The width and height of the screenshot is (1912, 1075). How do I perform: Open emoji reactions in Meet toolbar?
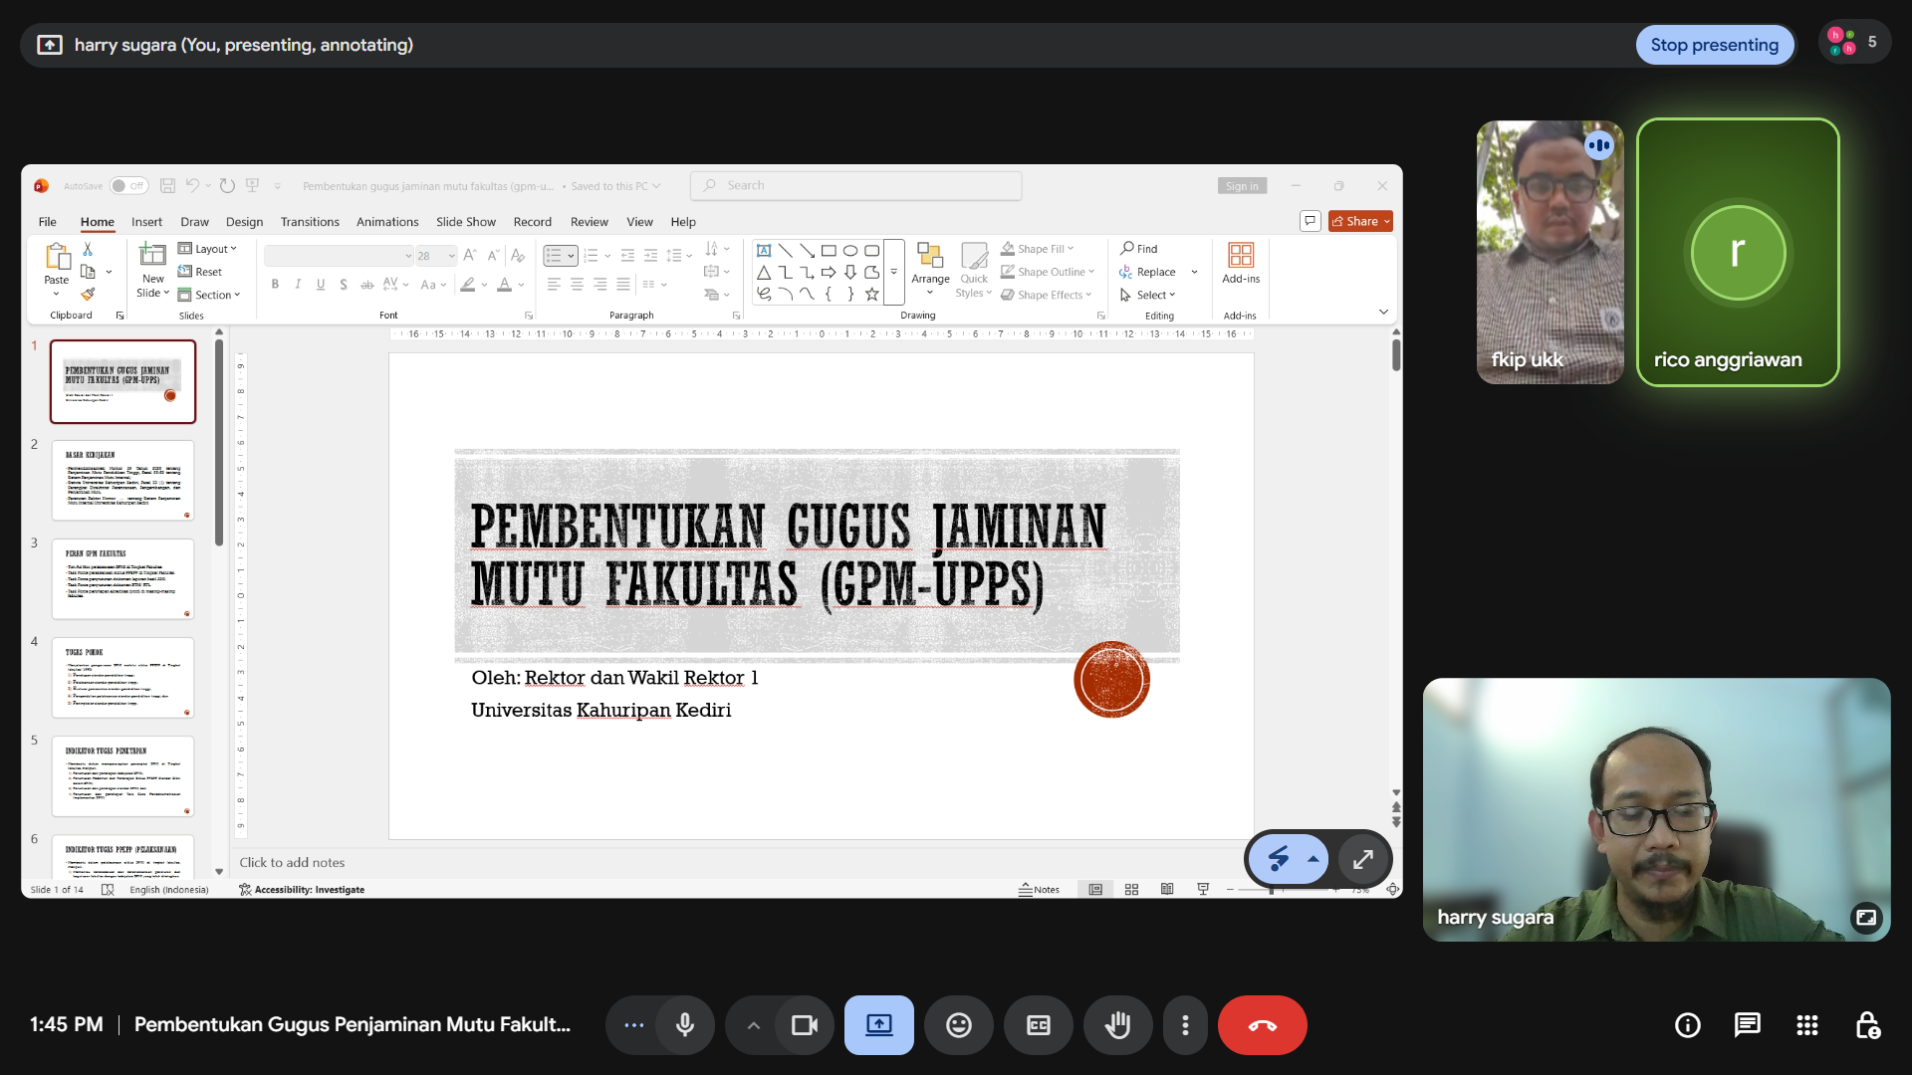pyautogui.click(x=958, y=1025)
